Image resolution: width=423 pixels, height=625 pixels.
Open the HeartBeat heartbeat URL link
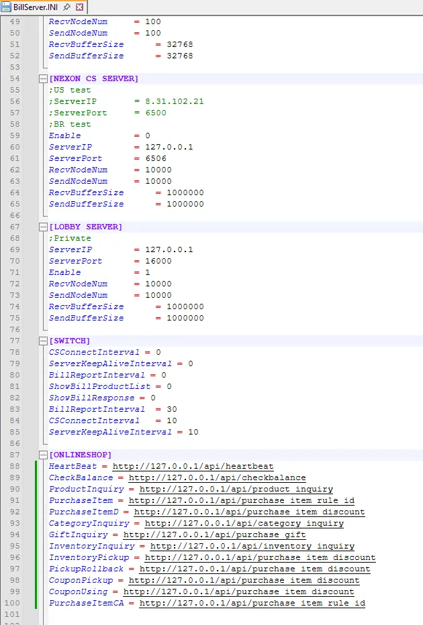pyautogui.click(x=193, y=466)
